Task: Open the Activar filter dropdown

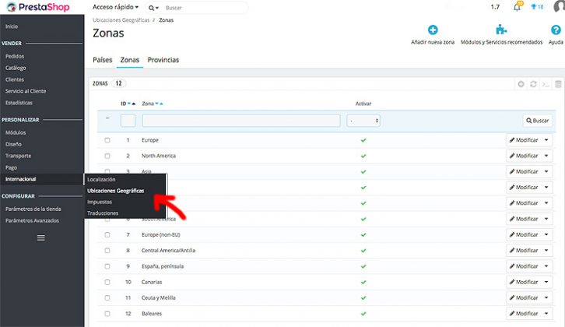Action: (364, 121)
